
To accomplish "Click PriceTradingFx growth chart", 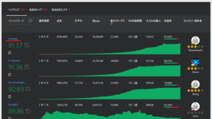I will (x=109, y=93).
